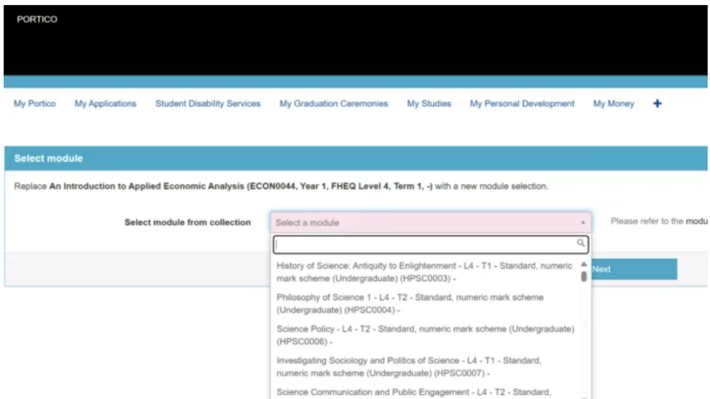The image size is (710, 399).
Task: Choose History of Science: Antiquity to Enlightenment
Action: (x=424, y=271)
